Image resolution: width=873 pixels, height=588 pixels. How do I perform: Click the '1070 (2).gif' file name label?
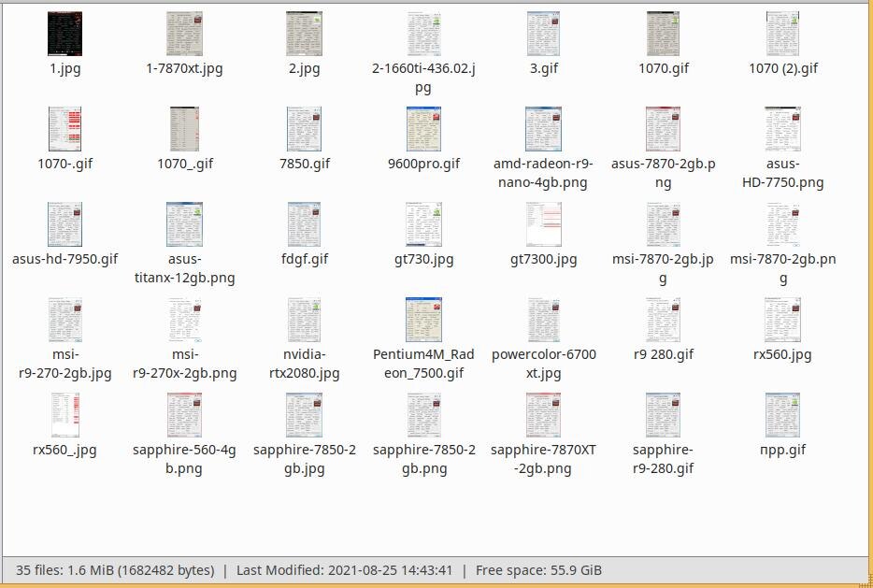click(x=783, y=68)
